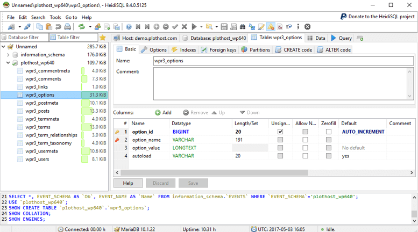Click the circled X toolbar icon

point(307,27)
